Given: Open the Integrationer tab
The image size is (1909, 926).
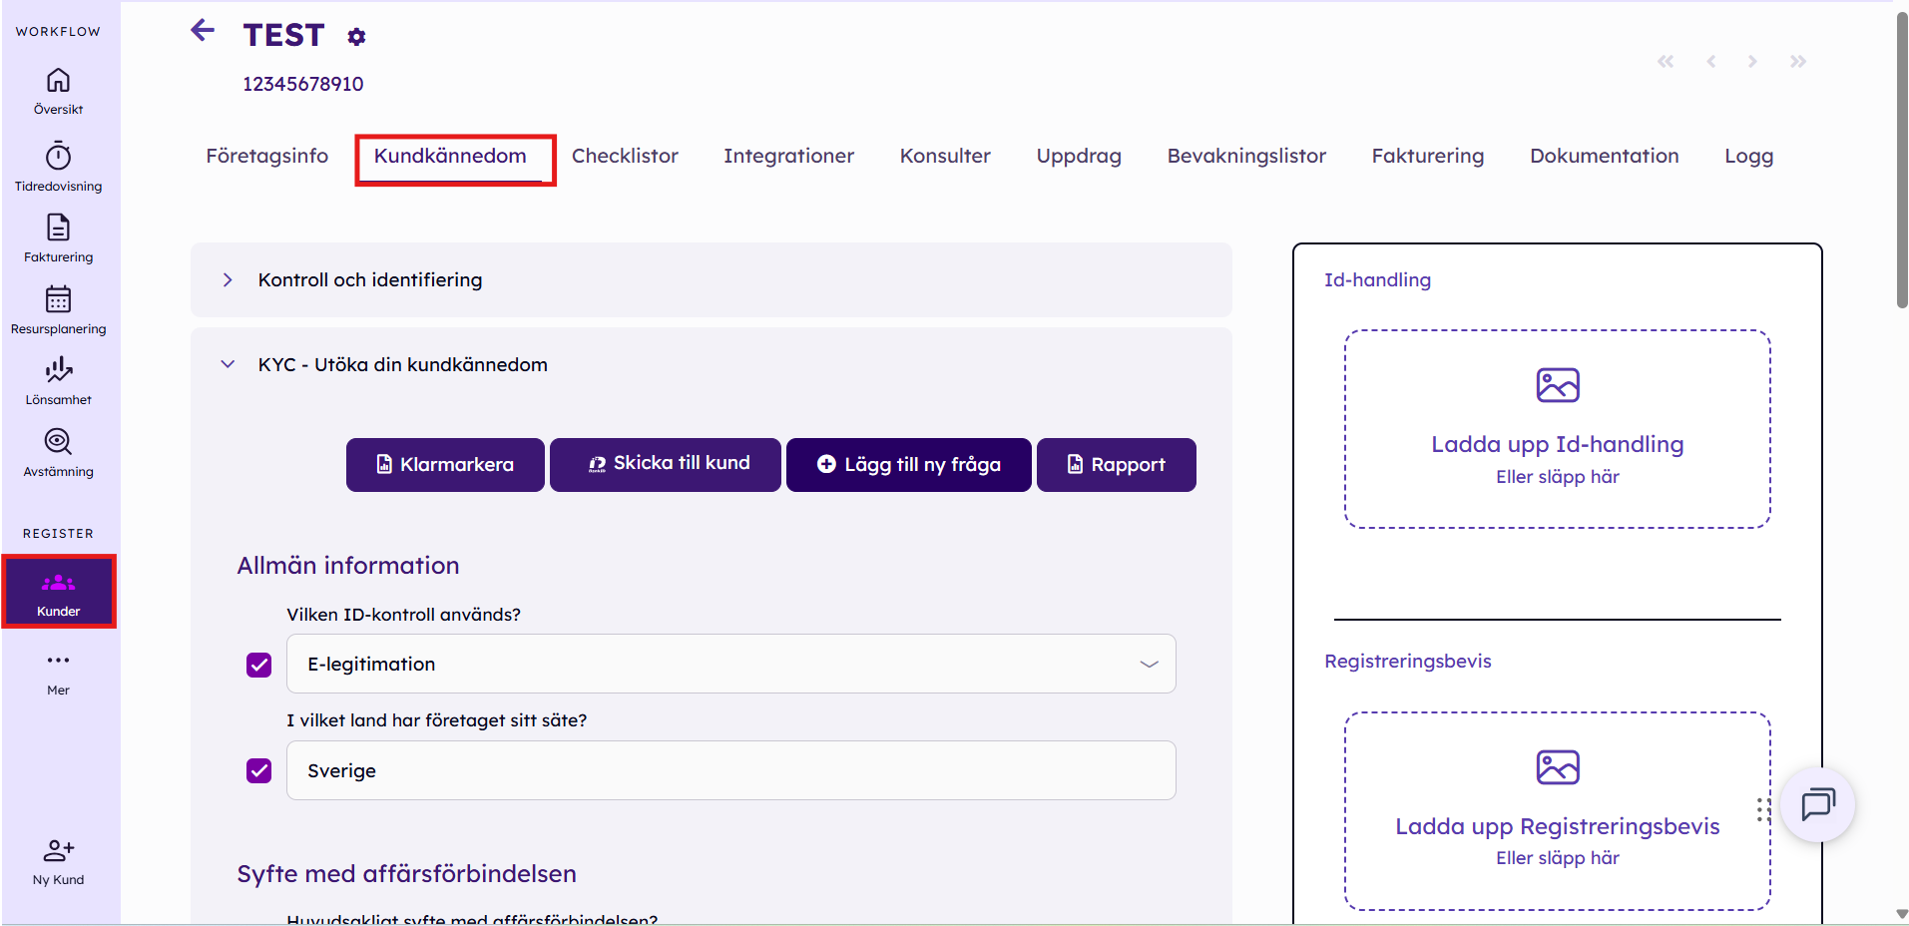Looking at the screenshot, I should pyautogui.click(x=788, y=157).
